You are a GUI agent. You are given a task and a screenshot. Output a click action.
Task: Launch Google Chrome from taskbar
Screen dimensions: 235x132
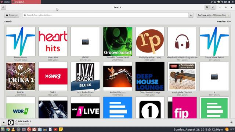(8, 129)
